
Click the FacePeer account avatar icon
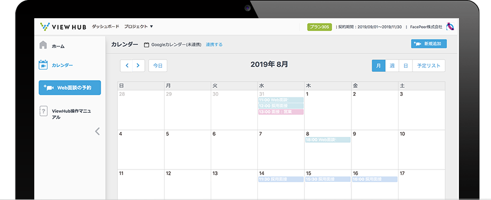pyautogui.click(x=450, y=27)
